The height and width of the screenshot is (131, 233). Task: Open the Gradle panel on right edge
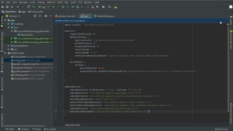point(231,20)
